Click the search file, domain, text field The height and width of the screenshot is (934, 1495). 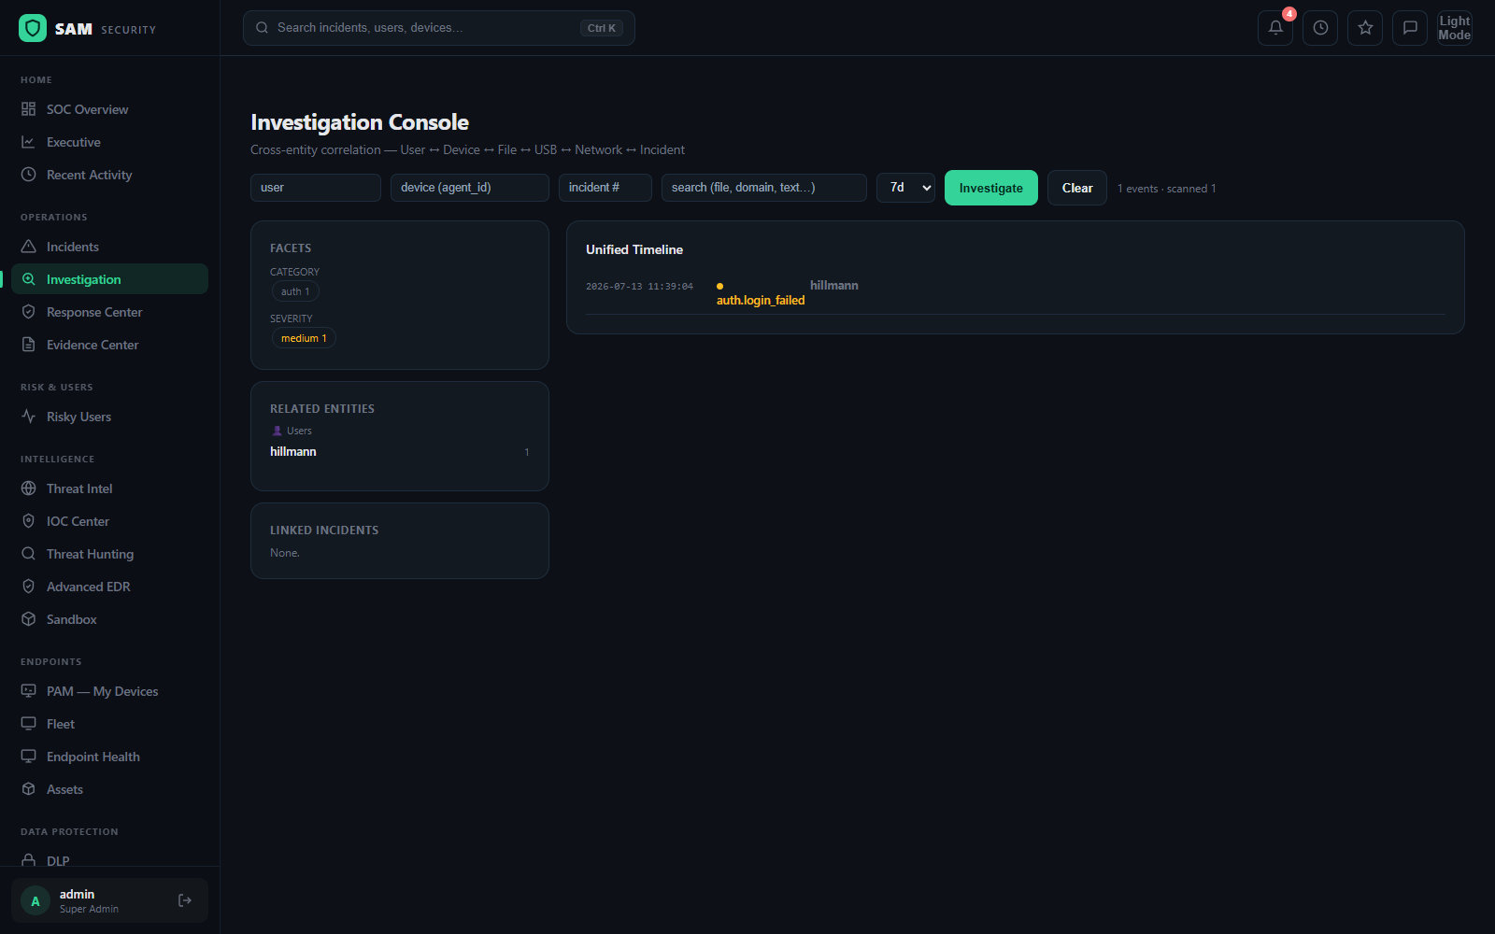764,188
